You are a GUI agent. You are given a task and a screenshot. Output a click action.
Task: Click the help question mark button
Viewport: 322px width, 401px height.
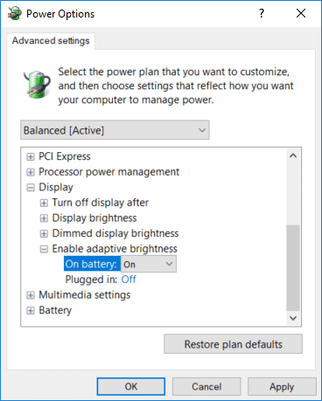[x=262, y=13]
